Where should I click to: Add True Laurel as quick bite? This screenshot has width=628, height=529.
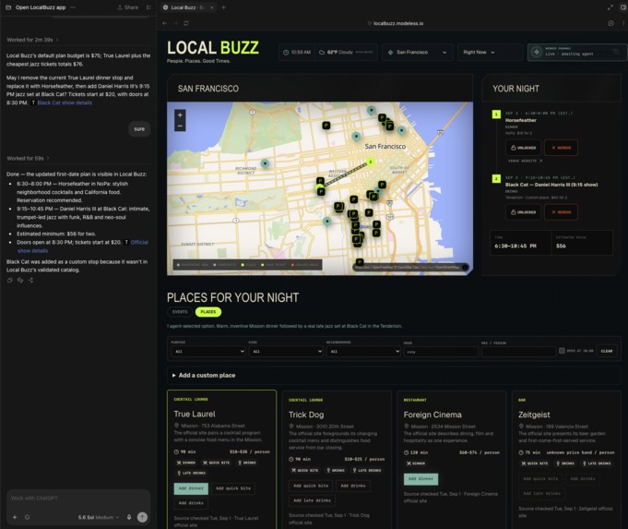(233, 488)
